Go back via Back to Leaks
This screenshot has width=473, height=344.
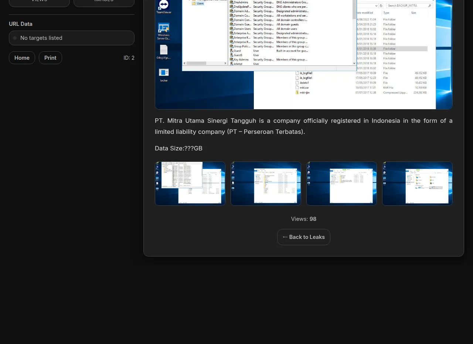click(x=303, y=237)
